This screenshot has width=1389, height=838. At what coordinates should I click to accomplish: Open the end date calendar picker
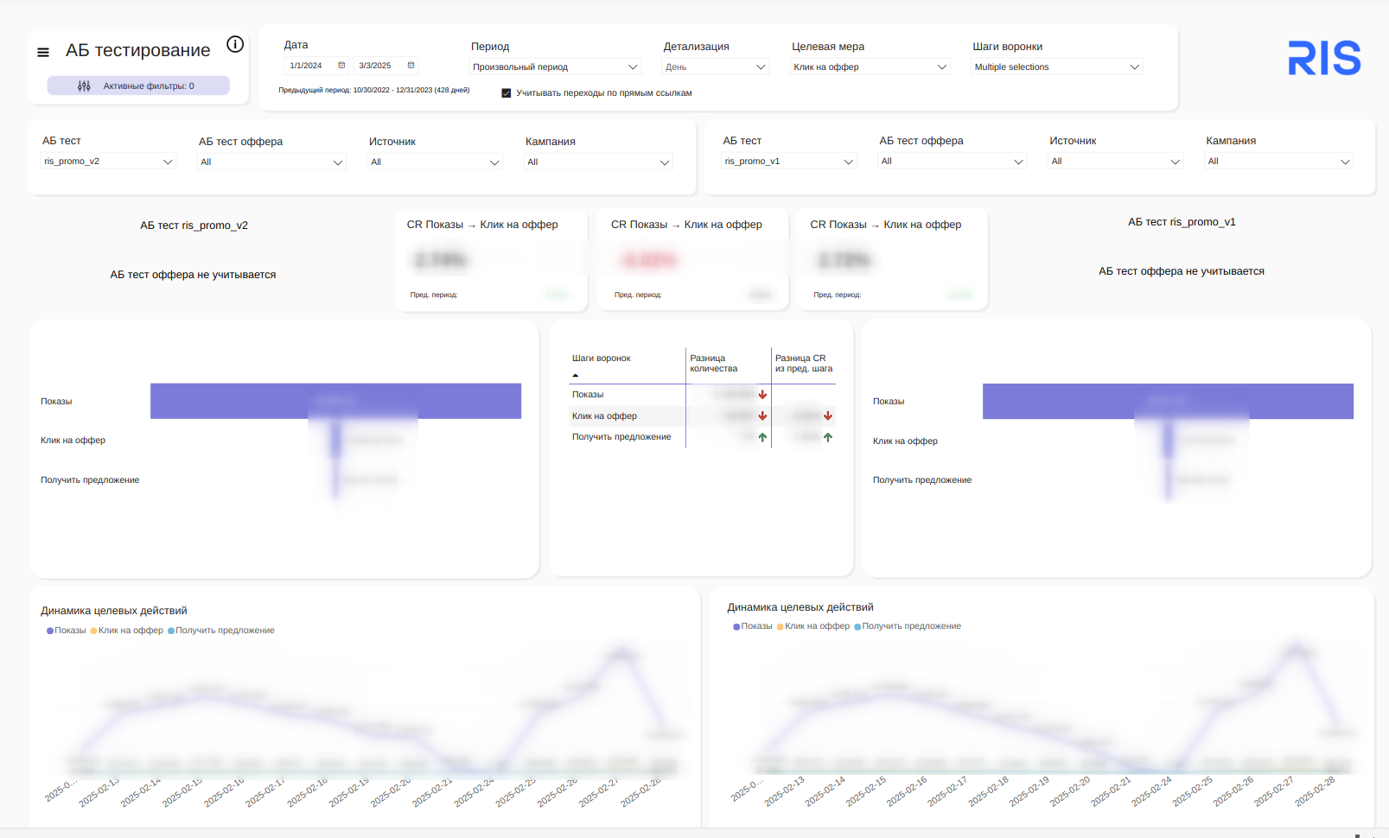(411, 66)
